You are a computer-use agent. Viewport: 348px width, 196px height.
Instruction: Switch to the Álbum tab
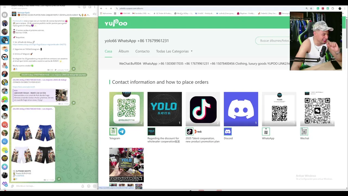pos(124,51)
